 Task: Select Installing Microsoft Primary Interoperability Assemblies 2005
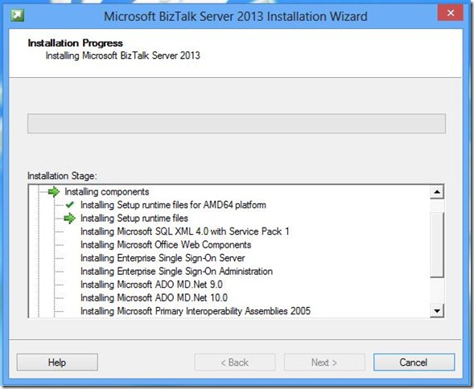coord(196,311)
